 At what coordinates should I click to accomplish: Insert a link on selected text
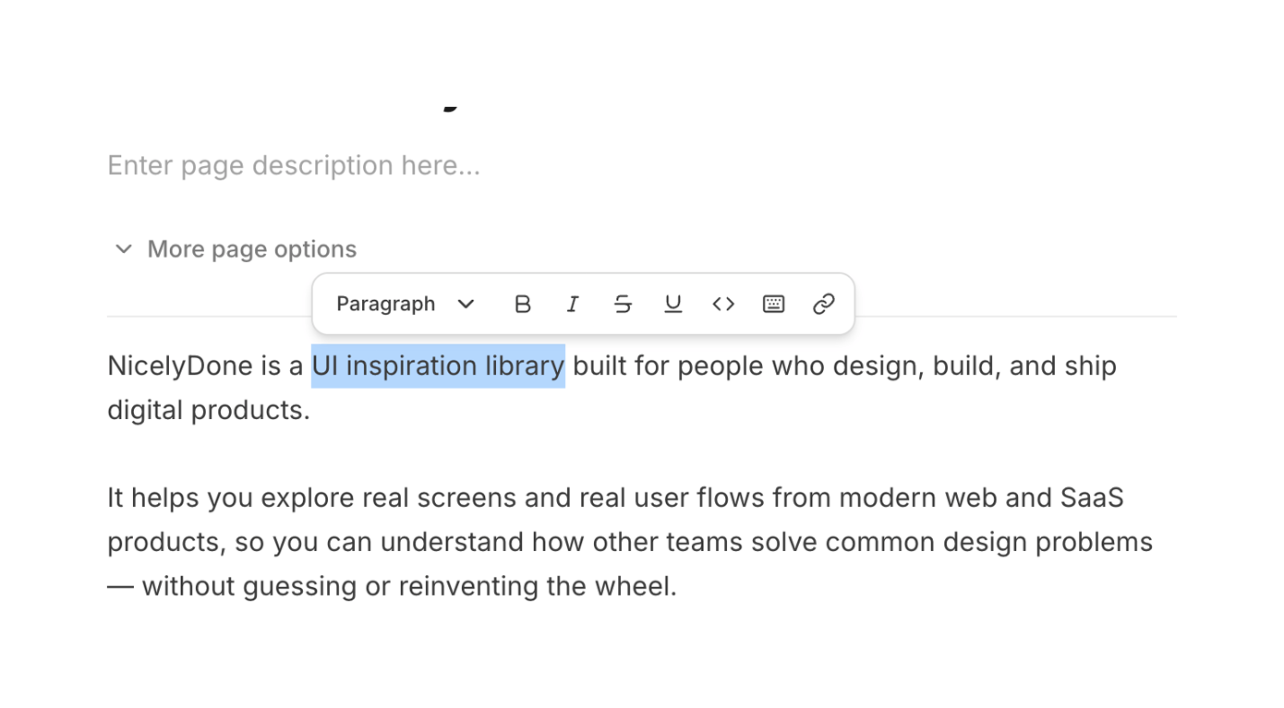coord(824,304)
